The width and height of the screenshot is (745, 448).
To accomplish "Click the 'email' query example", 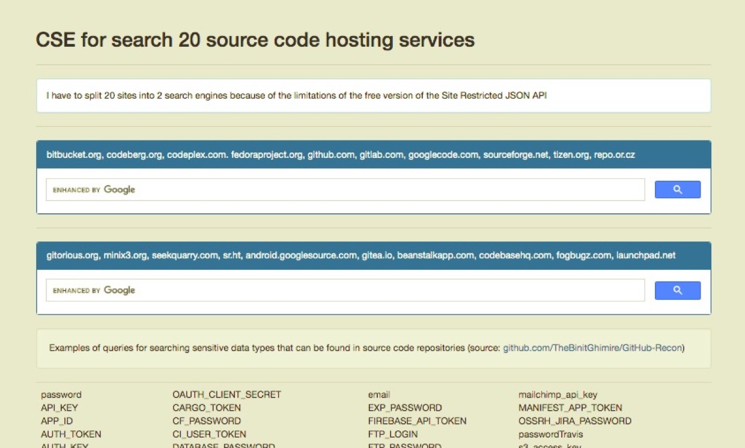I will (x=379, y=395).
